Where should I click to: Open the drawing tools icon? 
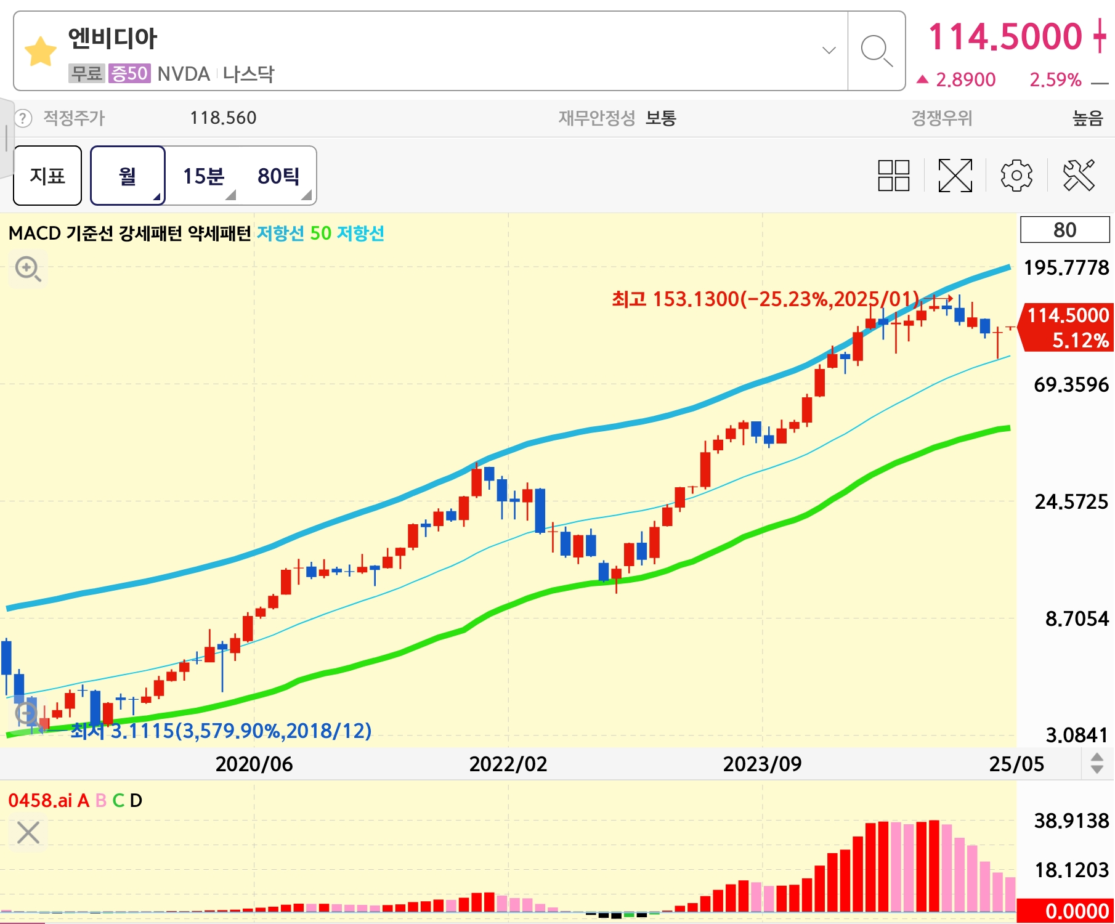click(1079, 176)
